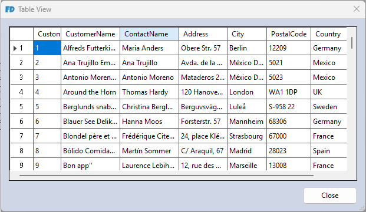Viewport: 366px width, 212px height.
Task: Click the Luleå city cell
Action: coord(247,107)
